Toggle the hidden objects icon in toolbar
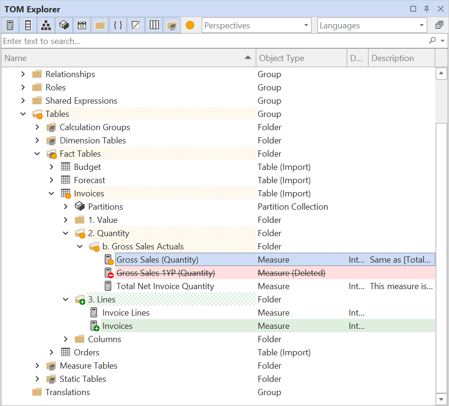Viewport: 449px width, 406px height. click(136, 25)
